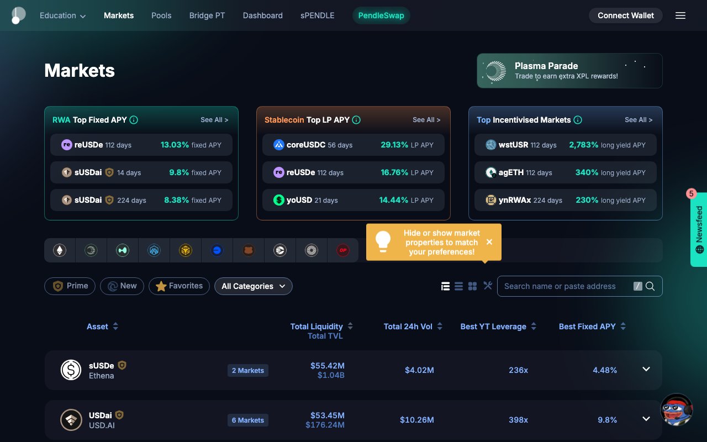Dismiss the market properties tooltip
This screenshot has height=442, width=707.
click(x=489, y=242)
